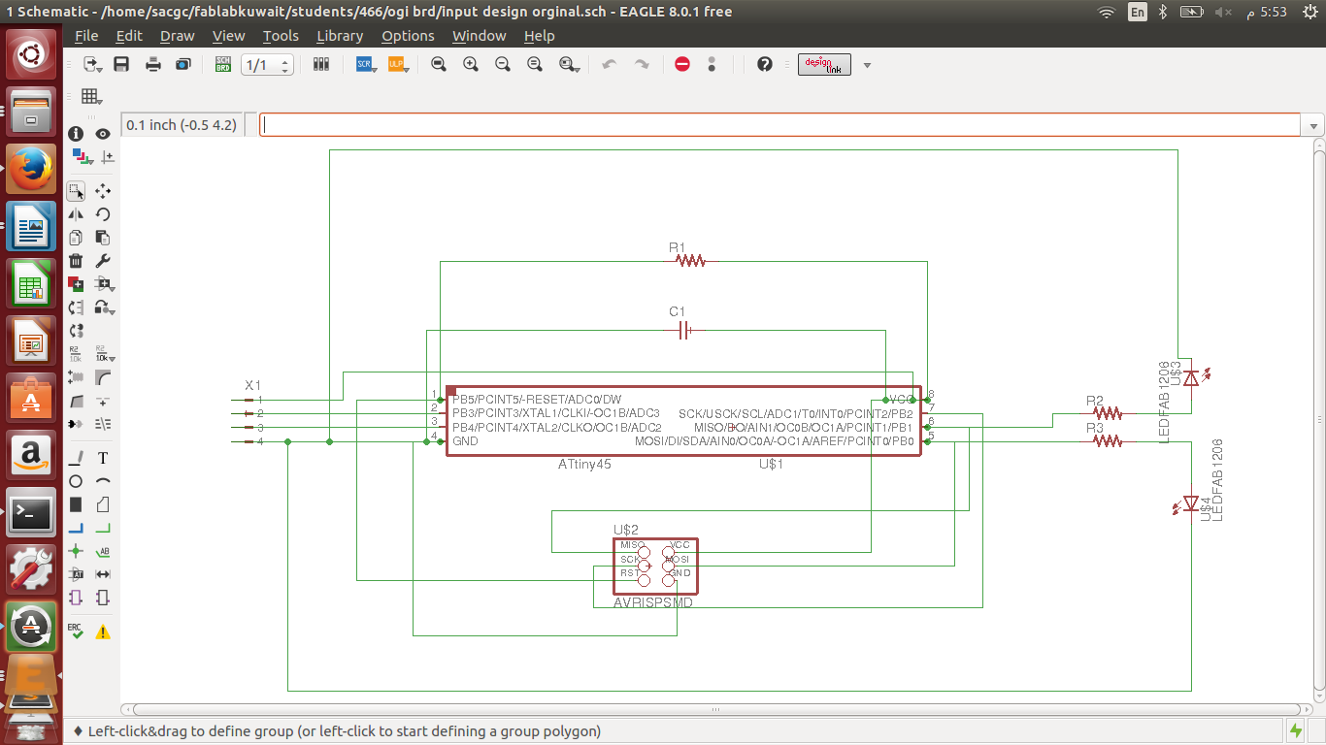Open the Tools menu
Image resolution: width=1326 pixels, height=745 pixels.
tap(281, 36)
